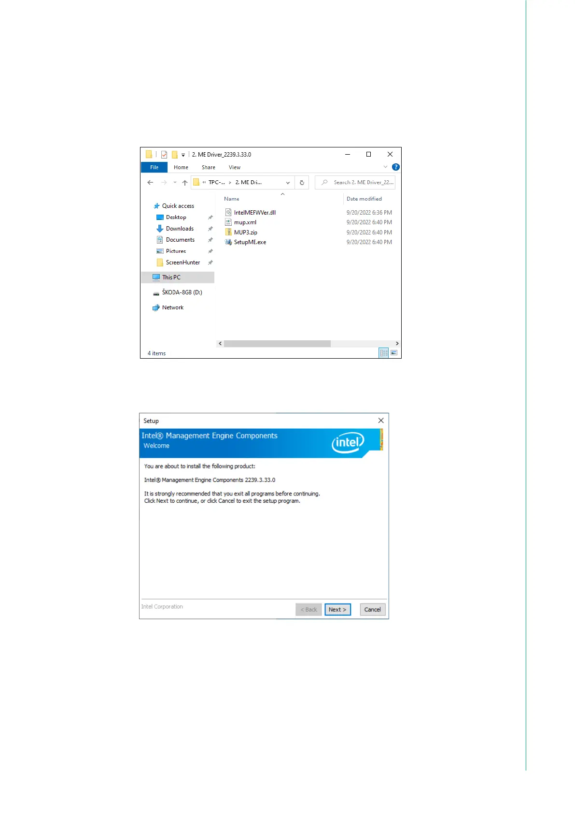Click the SetupME.exe installer icon
This screenshot has width=575, height=814.
228,242
